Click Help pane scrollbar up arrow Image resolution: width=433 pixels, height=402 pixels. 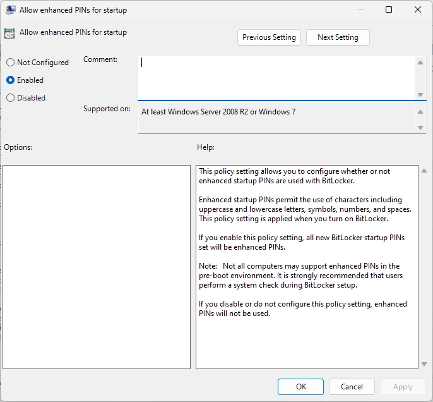pos(422,171)
